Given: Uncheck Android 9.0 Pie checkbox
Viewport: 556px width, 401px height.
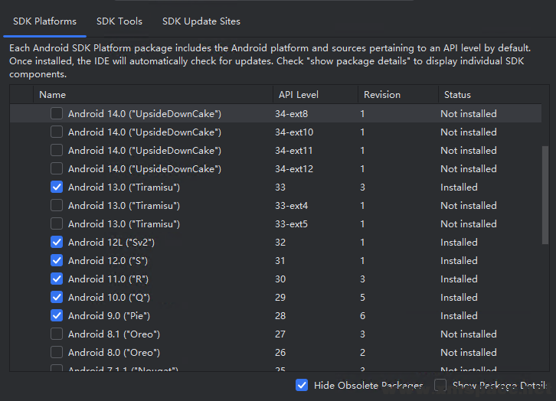Looking at the screenshot, I should coord(57,315).
